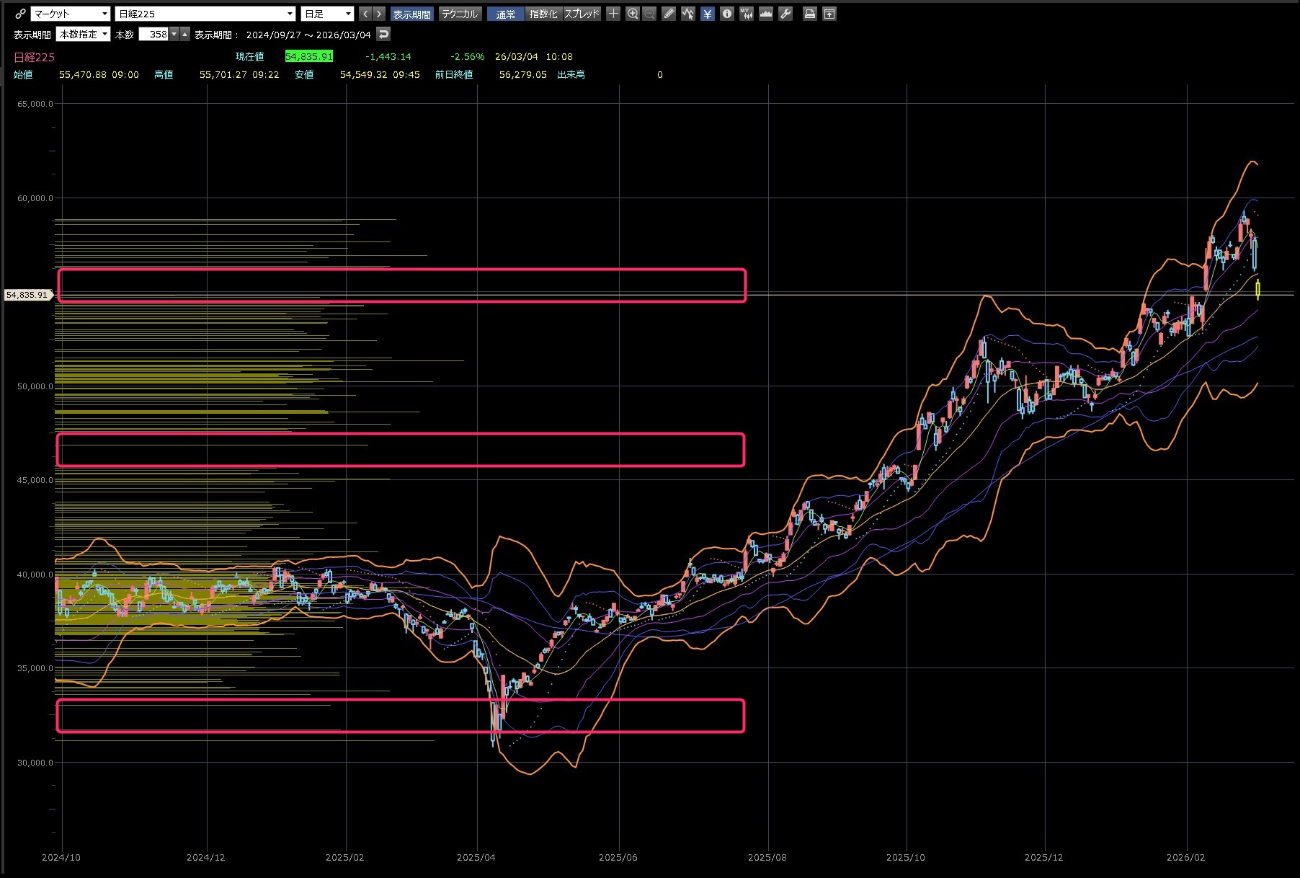Viewport: 1300px width, 878px height.
Task: Open the MY chart settings icon
Action: click(x=746, y=14)
